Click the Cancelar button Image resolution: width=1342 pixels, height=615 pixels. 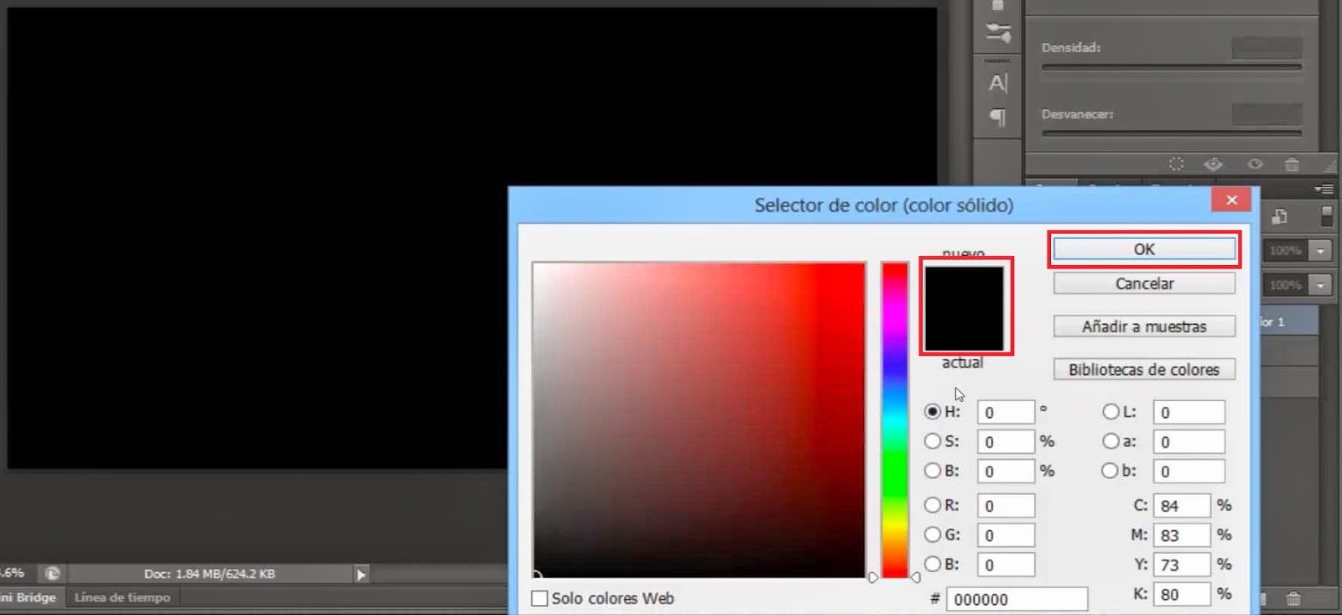click(1144, 284)
